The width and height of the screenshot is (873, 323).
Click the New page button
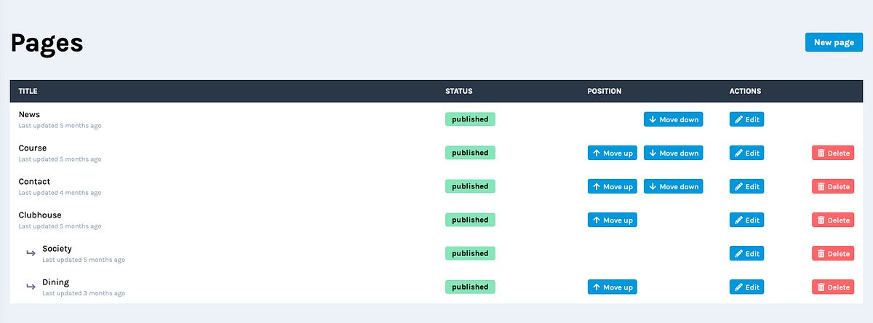click(834, 42)
